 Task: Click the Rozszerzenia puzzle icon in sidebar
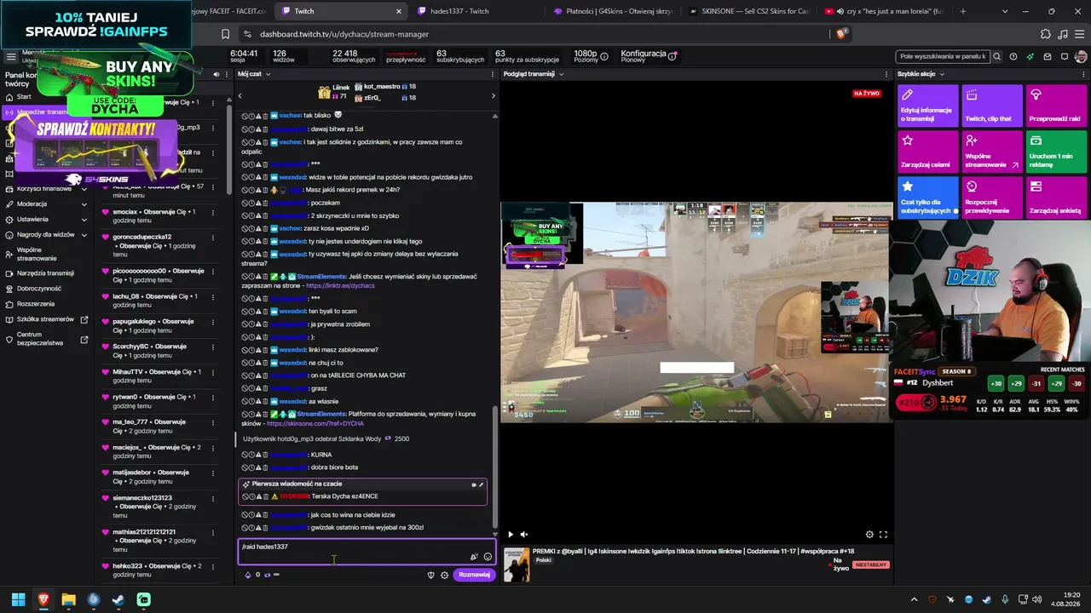9,304
